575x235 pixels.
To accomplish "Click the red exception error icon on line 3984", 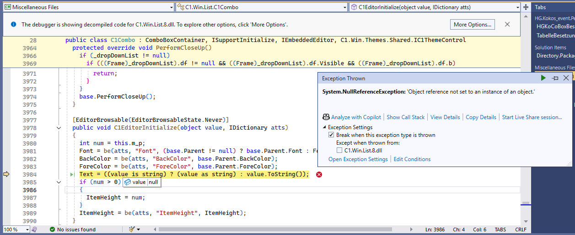I will click(319, 175).
